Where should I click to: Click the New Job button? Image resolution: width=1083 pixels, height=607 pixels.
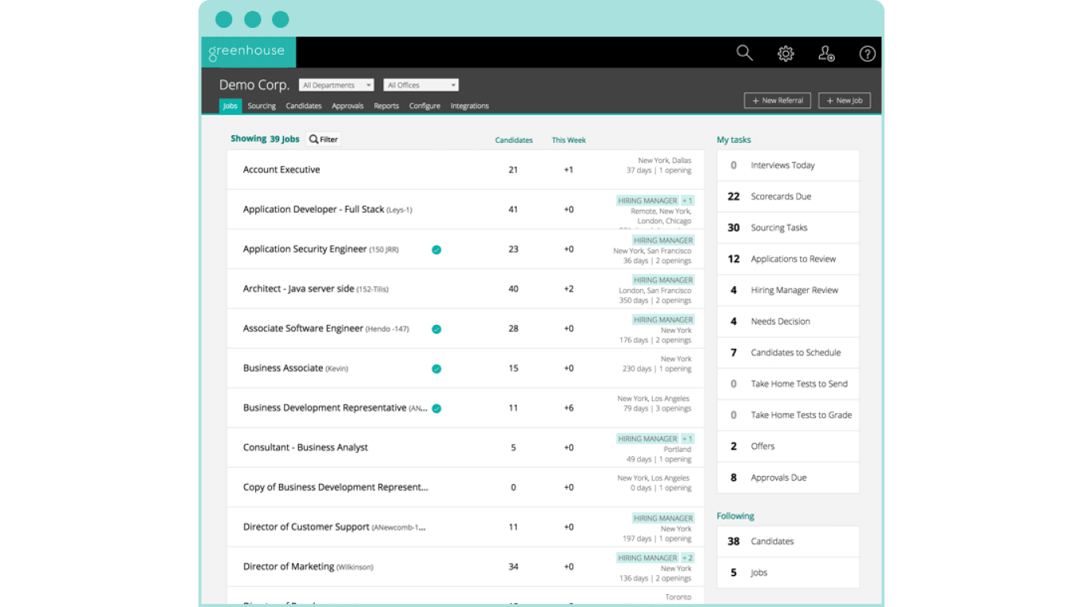point(844,101)
